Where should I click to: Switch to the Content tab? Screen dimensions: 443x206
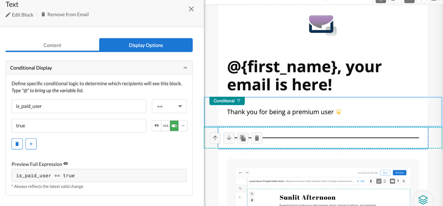click(x=52, y=45)
